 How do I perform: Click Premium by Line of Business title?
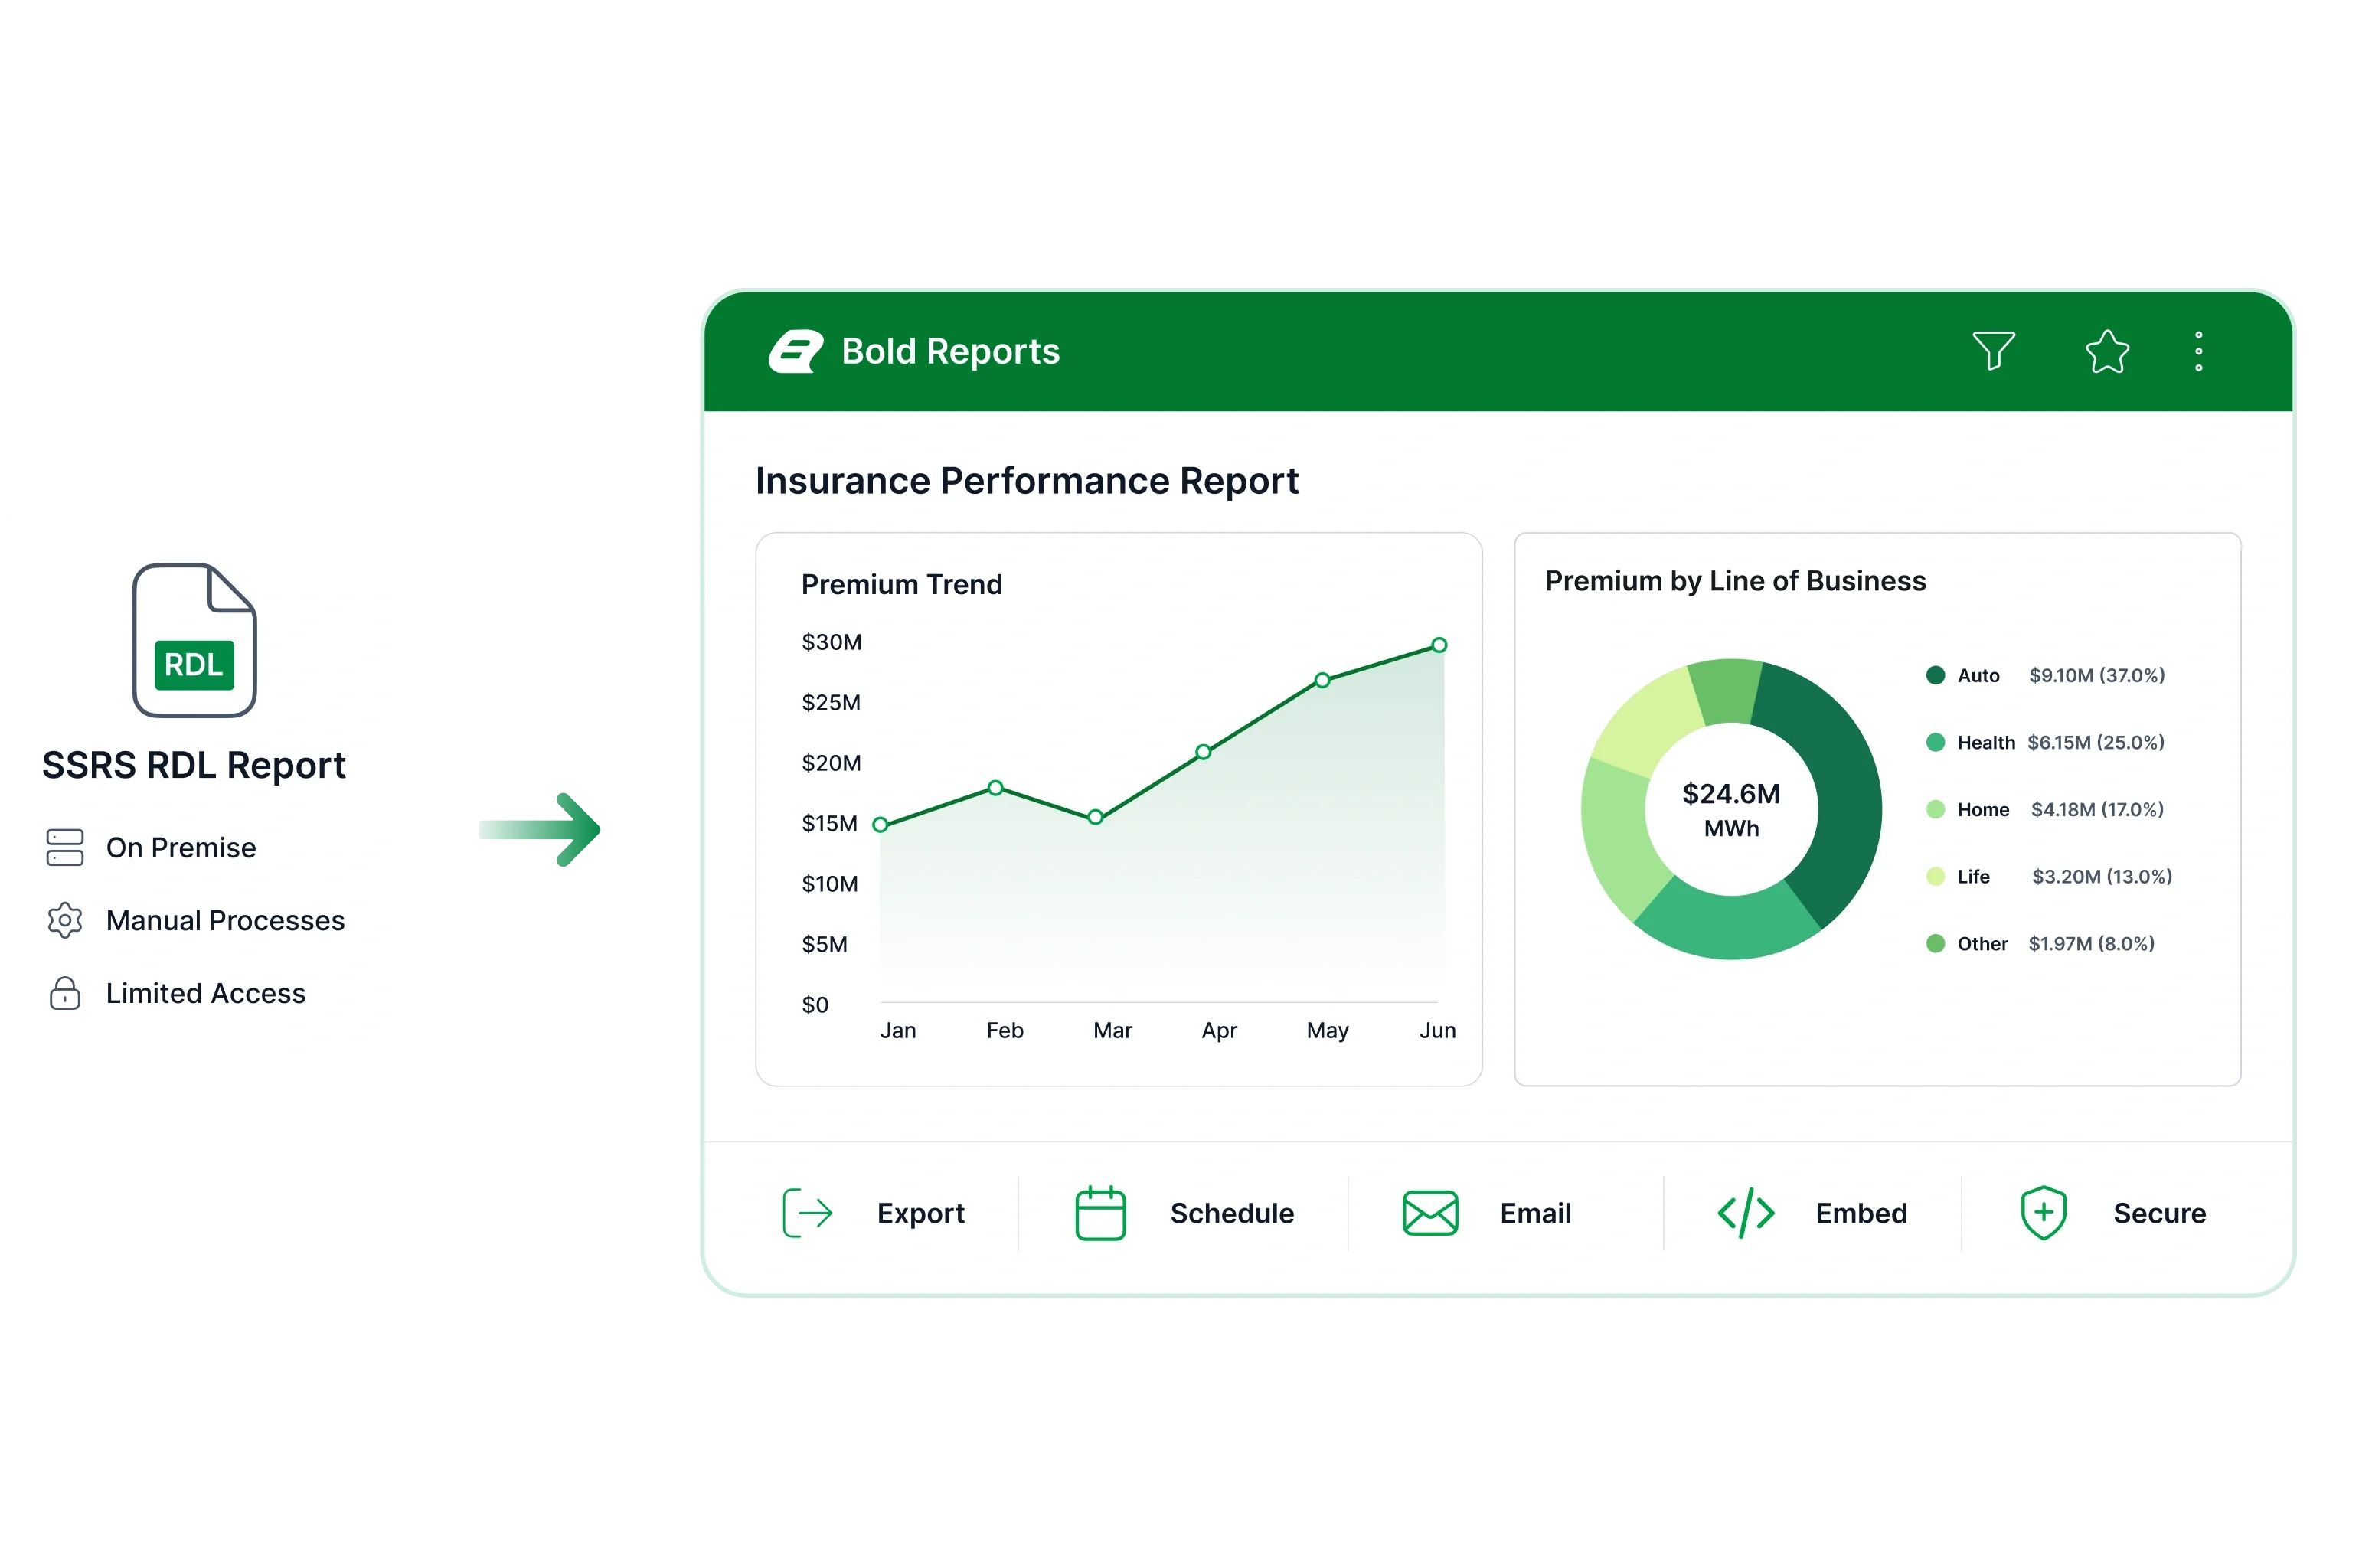pyautogui.click(x=1735, y=581)
